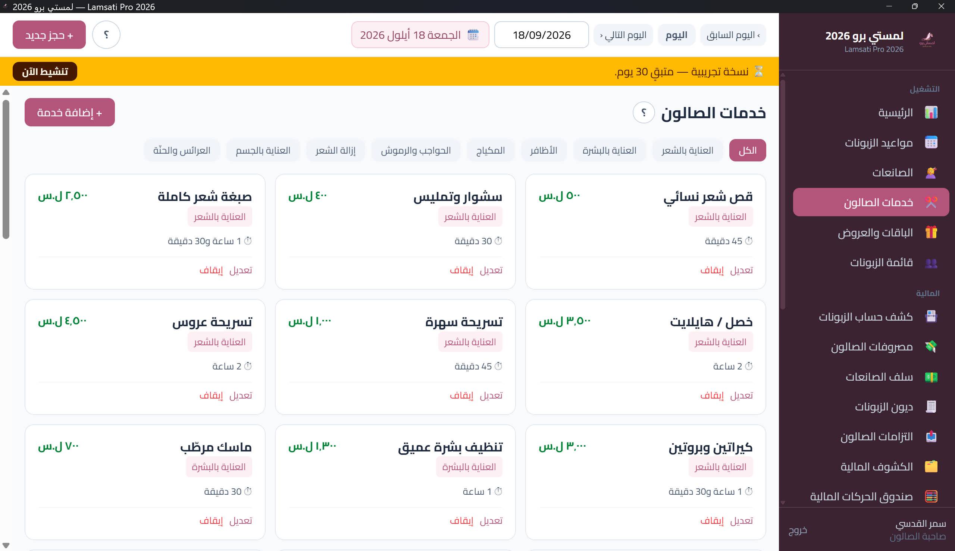Click the Lamsati Pro logo icon

(x=927, y=40)
